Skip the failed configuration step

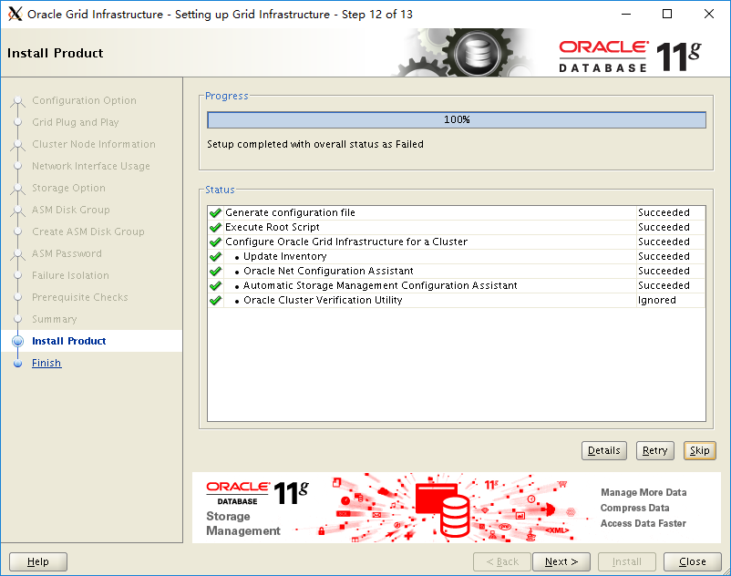700,450
